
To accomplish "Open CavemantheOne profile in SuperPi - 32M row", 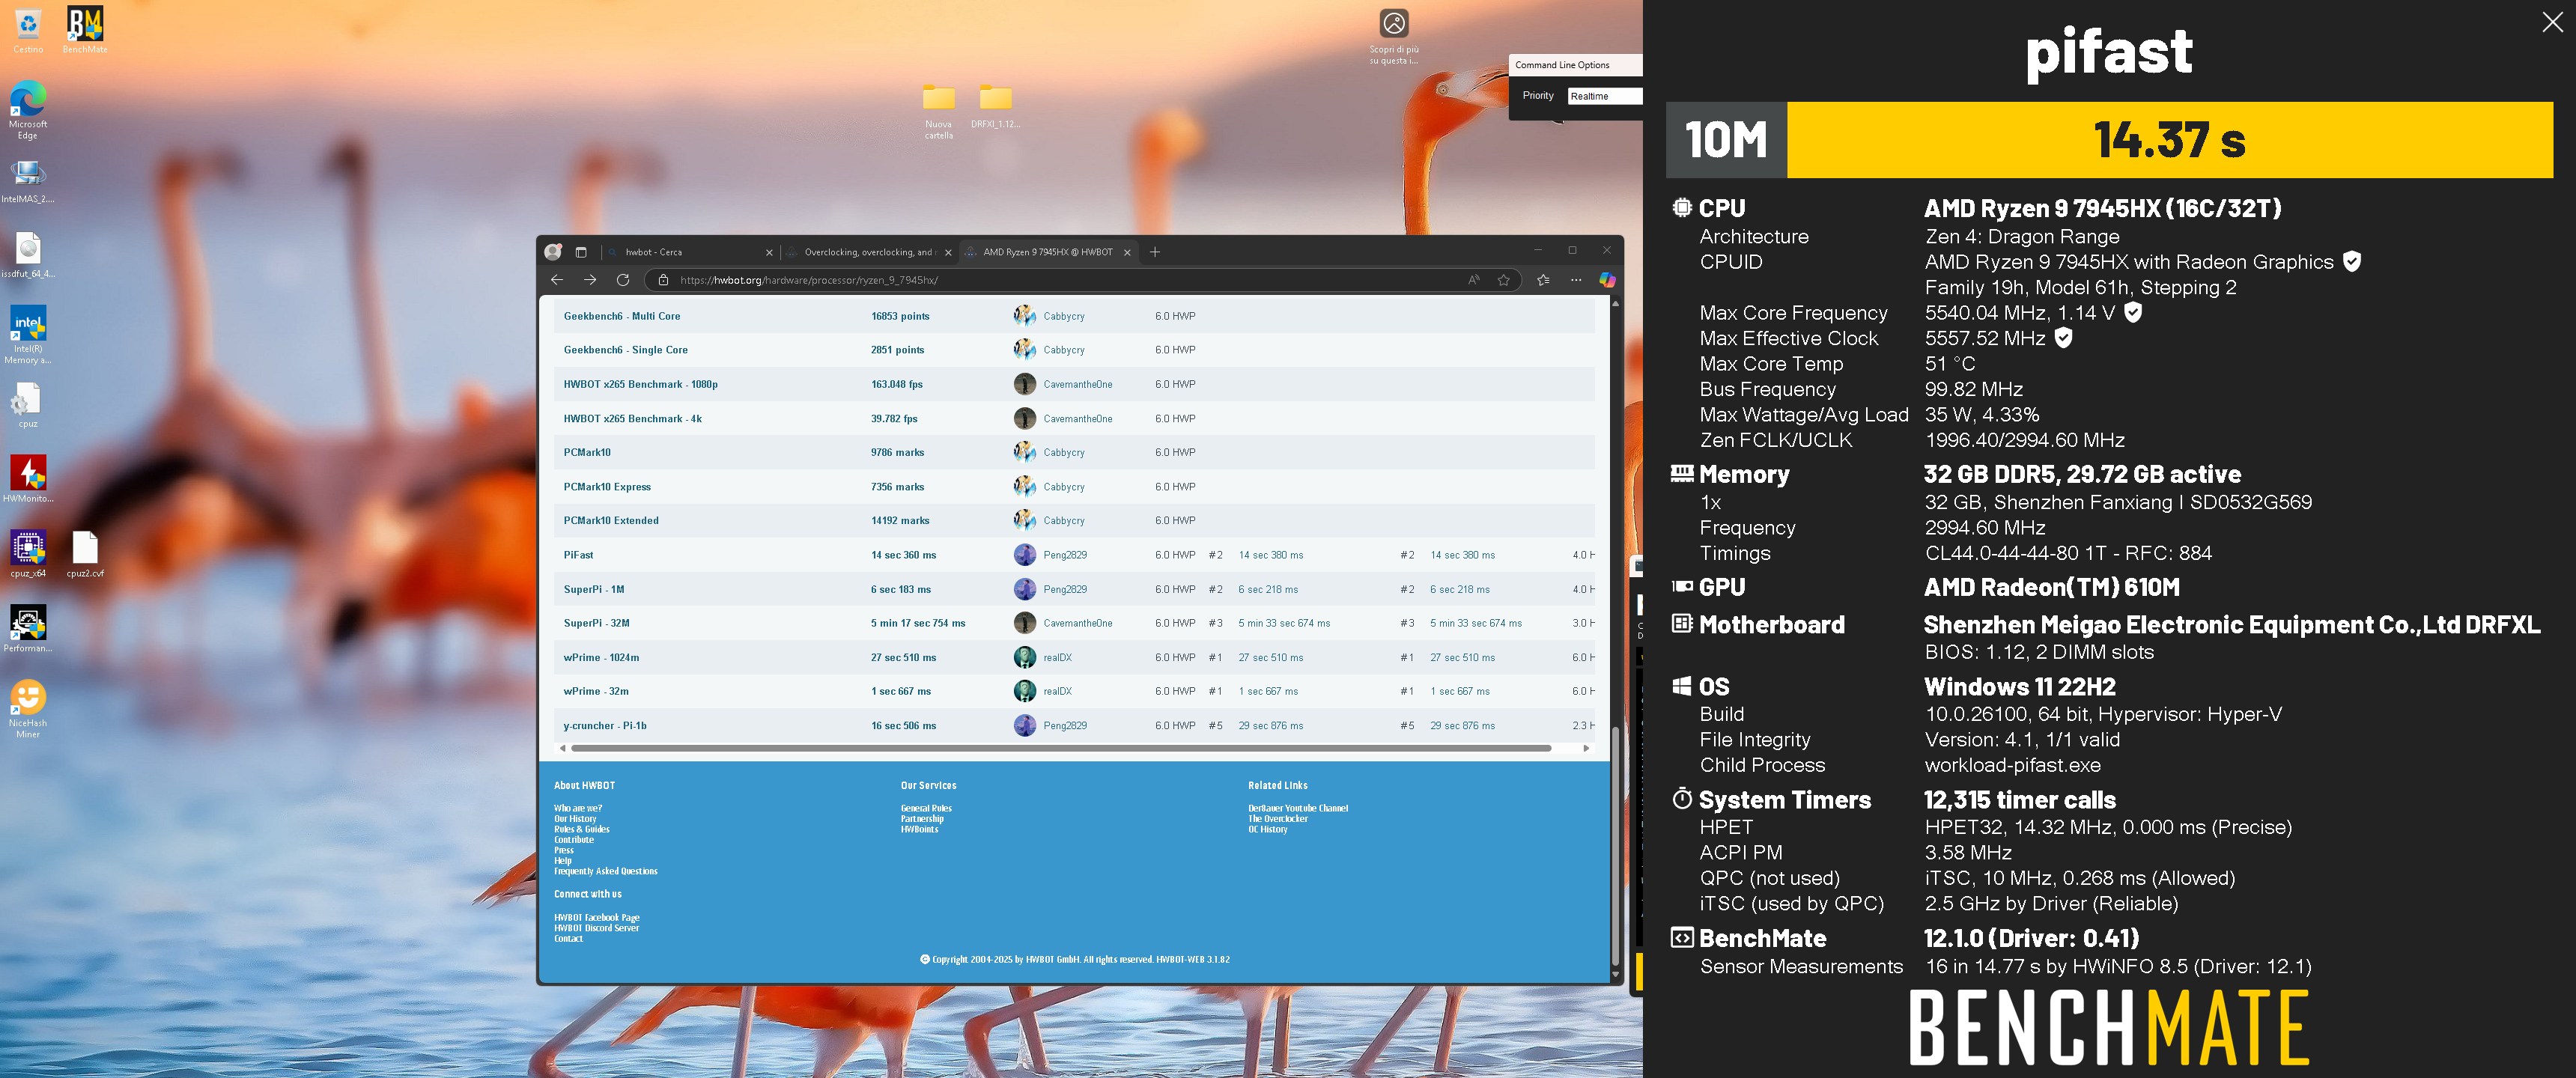I will (1078, 623).
